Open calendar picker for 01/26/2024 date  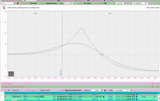pyautogui.click(x=127, y=90)
